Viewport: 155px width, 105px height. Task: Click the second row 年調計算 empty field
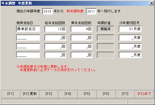[x=106, y=38]
